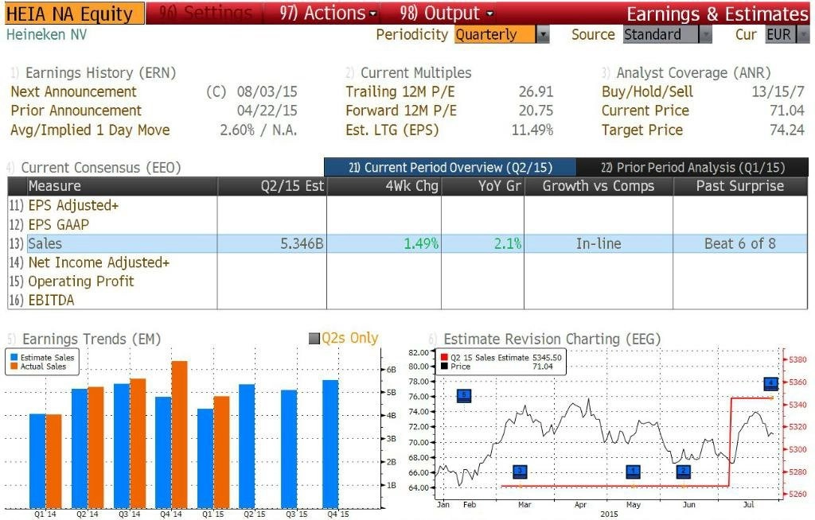Viewport: 815px width, 520px height.
Task: Click the Past Surprise column header
Action: 740,186
